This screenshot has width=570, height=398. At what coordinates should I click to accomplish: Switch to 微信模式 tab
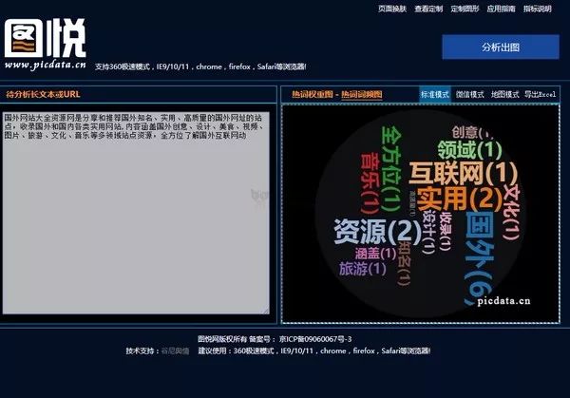coord(469,94)
